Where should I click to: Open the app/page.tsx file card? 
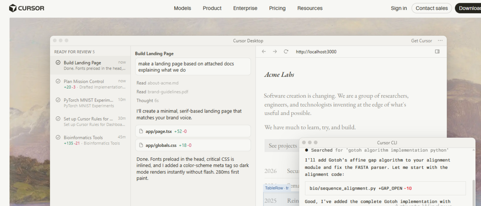[193, 131]
